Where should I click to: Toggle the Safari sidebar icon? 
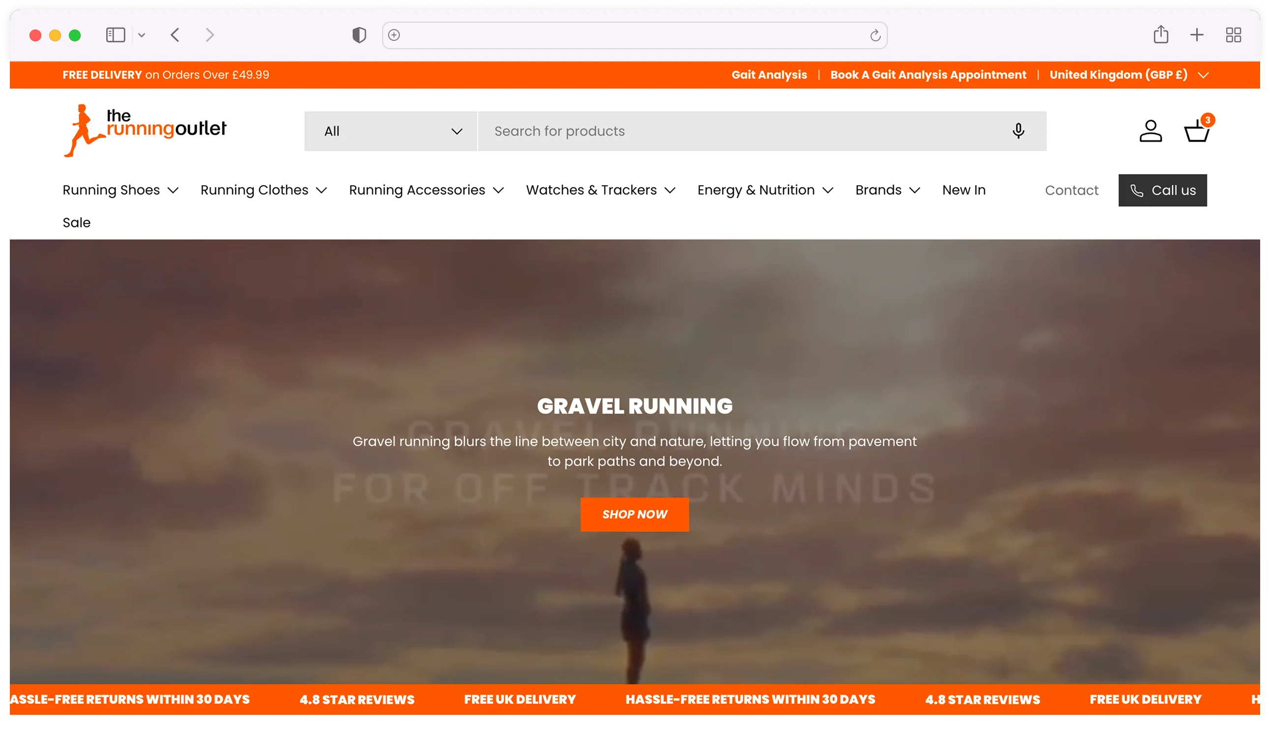click(116, 35)
